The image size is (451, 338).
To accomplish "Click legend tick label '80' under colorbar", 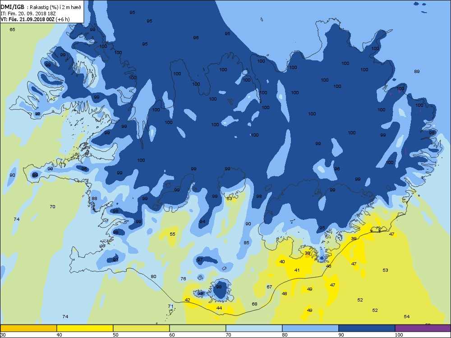I will pos(285,335).
